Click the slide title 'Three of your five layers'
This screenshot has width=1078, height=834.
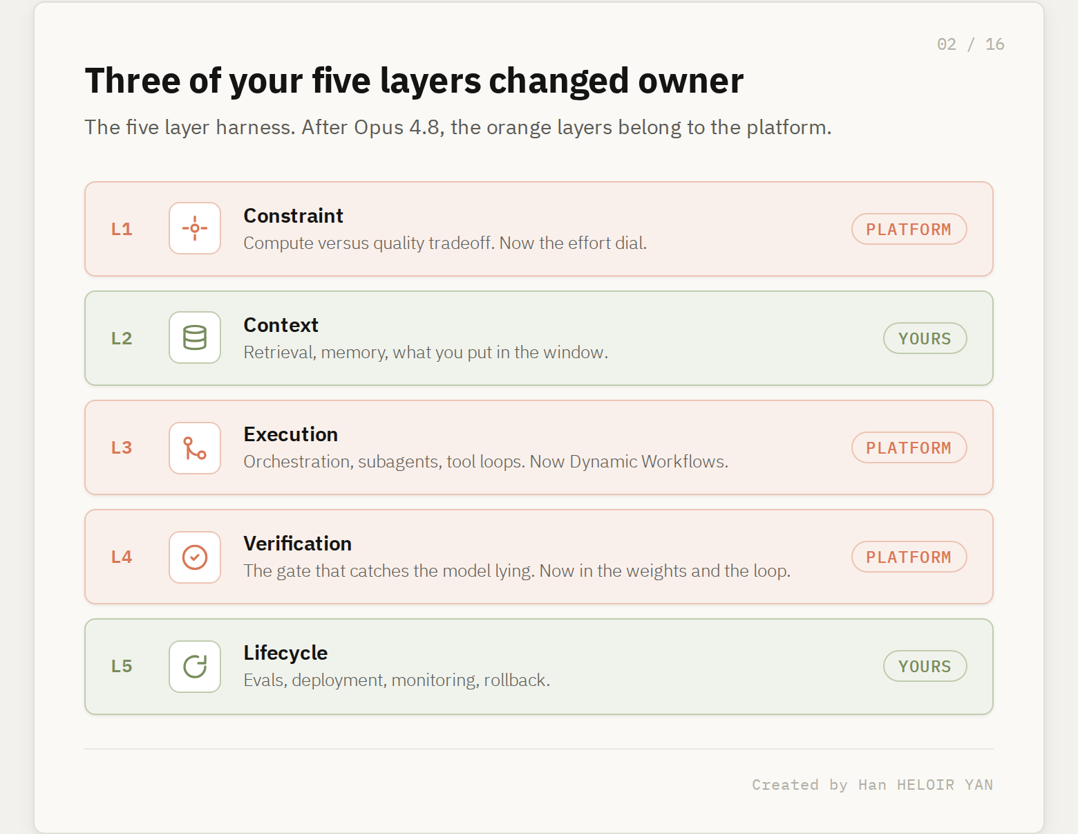[x=414, y=81]
